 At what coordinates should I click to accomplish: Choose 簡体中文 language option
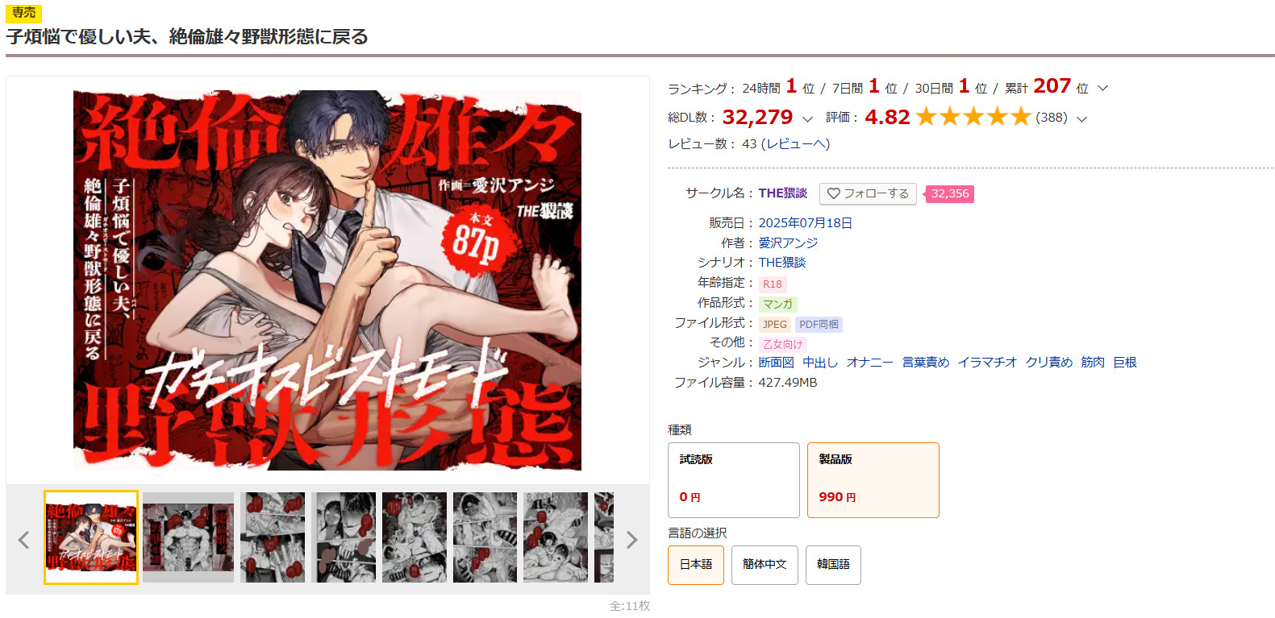[765, 565]
